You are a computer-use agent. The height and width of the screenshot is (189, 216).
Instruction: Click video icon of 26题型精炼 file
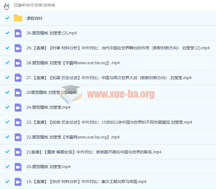coord(18,93)
